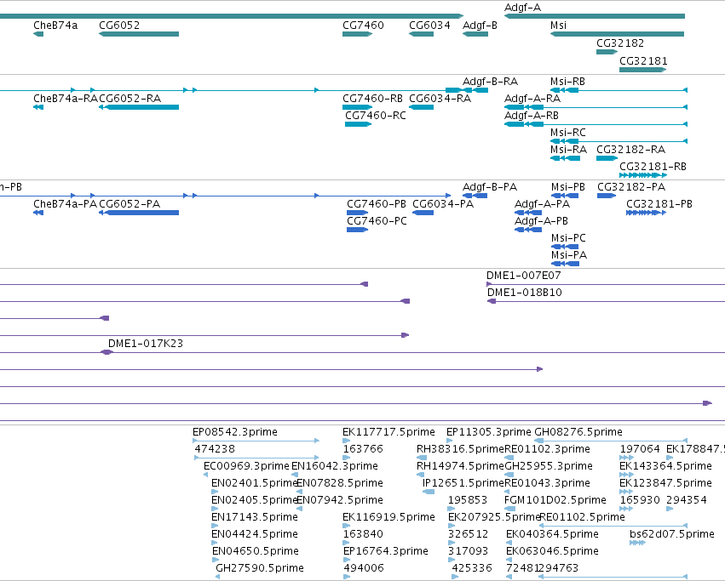Screen dimensions: 725x581
Task: Select the Msi gene label
Action: (558, 26)
